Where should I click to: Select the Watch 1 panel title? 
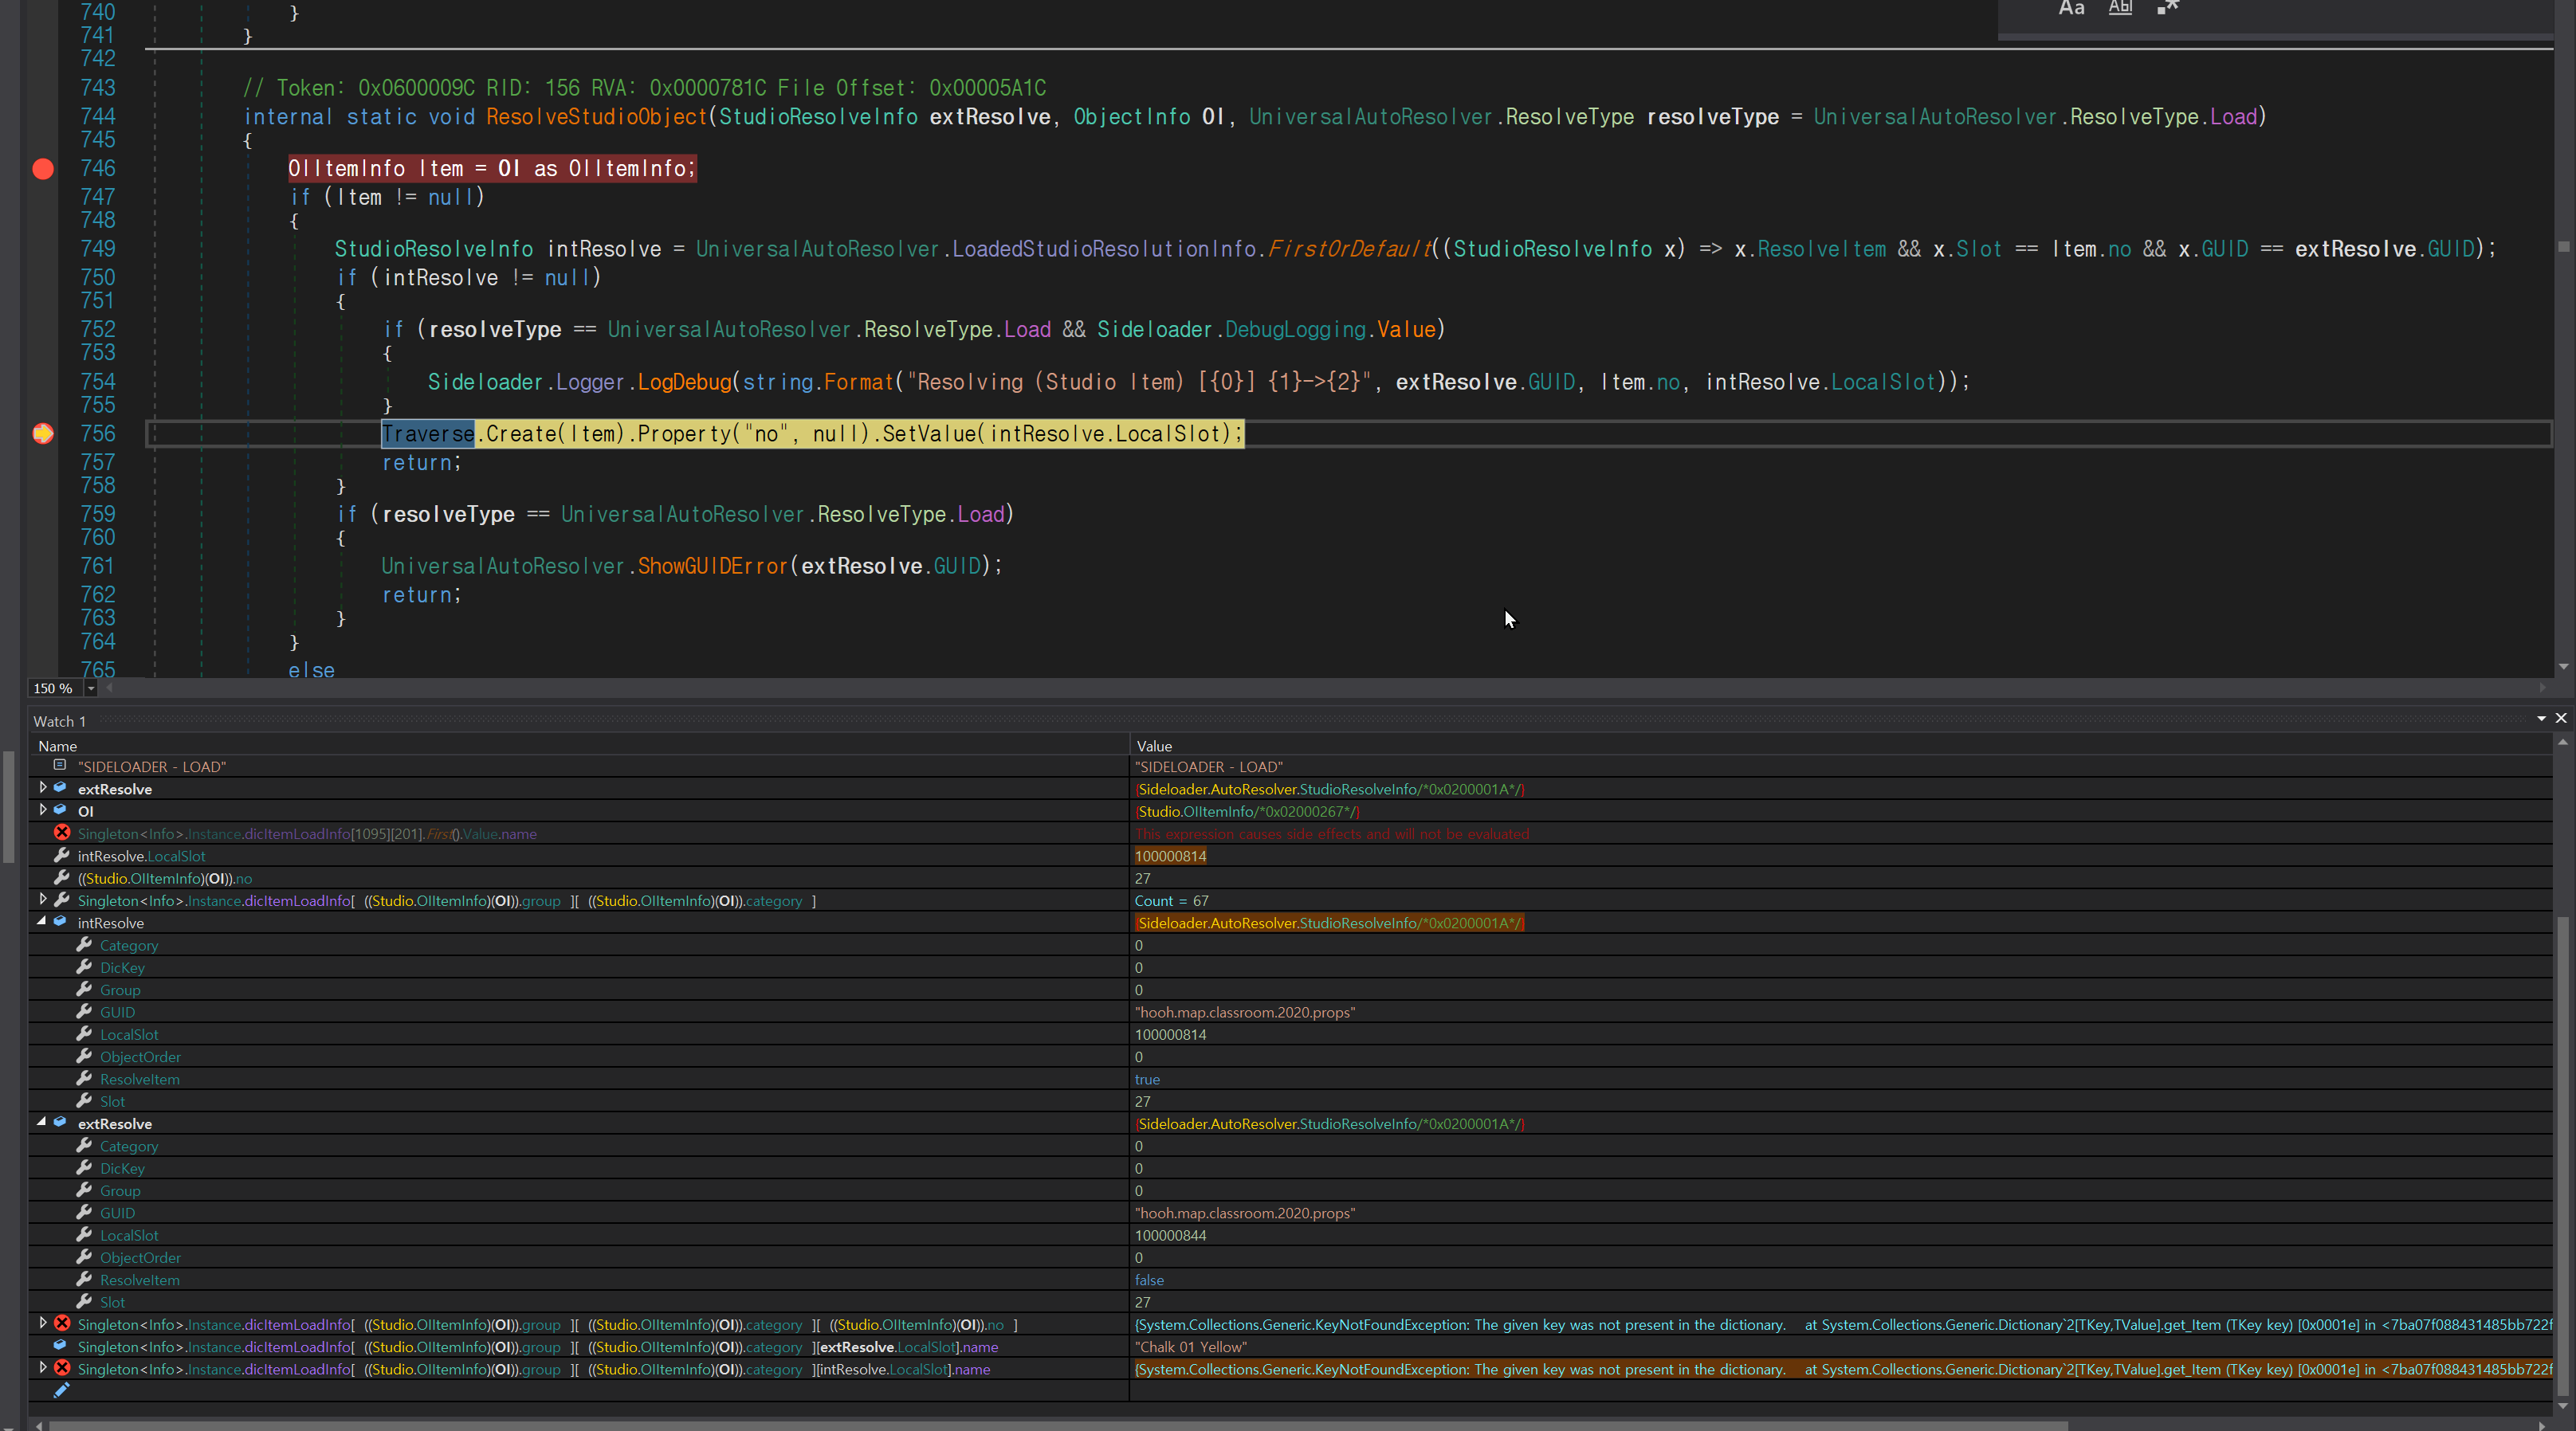pyautogui.click(x=59, y=721)
